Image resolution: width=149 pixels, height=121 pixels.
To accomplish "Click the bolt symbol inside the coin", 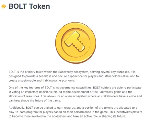I will tap(75, 41).
